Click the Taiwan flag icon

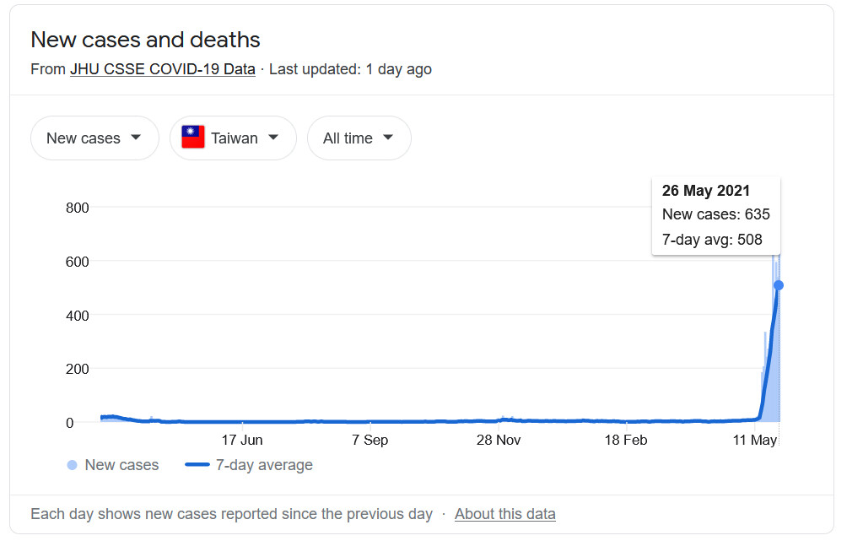[x=193, y=138]
